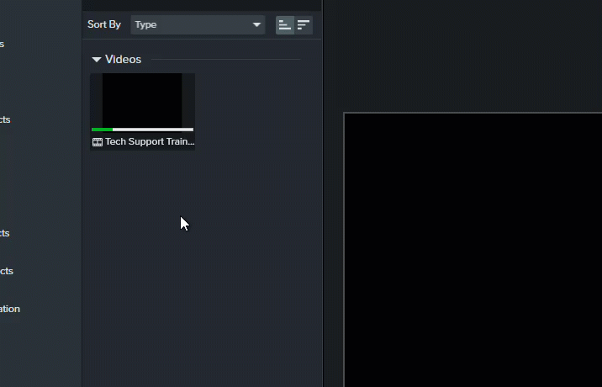
Task: Switch to ascending sort order icon
Action: 285,25
